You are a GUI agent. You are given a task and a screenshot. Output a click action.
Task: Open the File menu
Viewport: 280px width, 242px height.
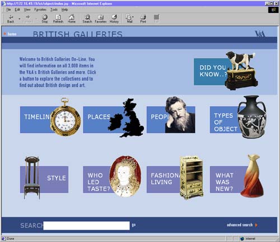coord(8,10)
